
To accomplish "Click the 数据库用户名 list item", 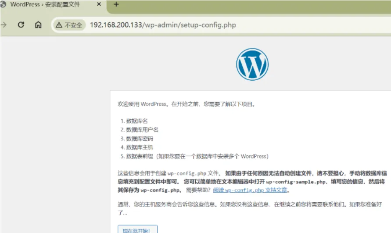I will click(x=142, y=129).
